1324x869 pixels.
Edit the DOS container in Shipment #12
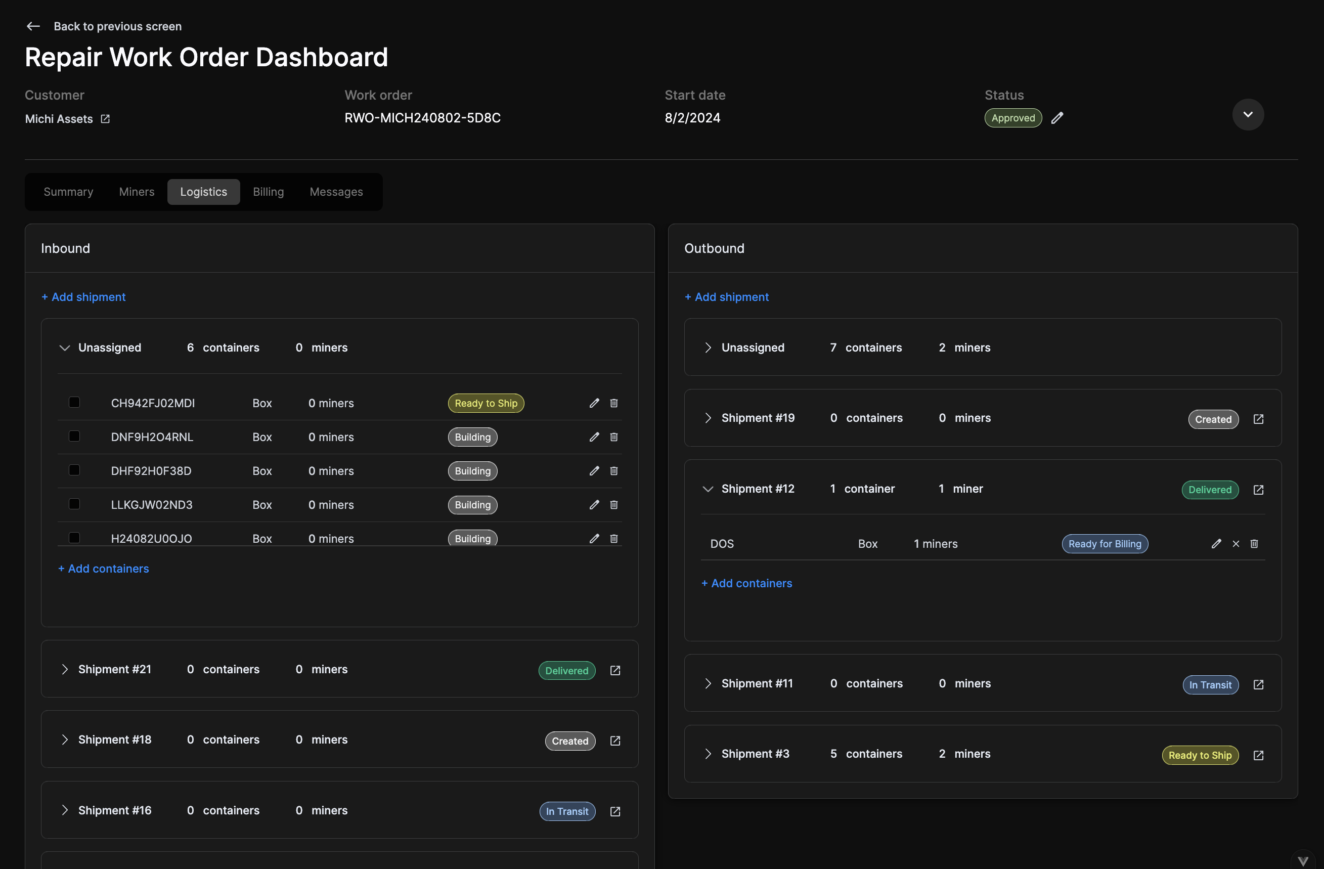(x=1216, y=544)
